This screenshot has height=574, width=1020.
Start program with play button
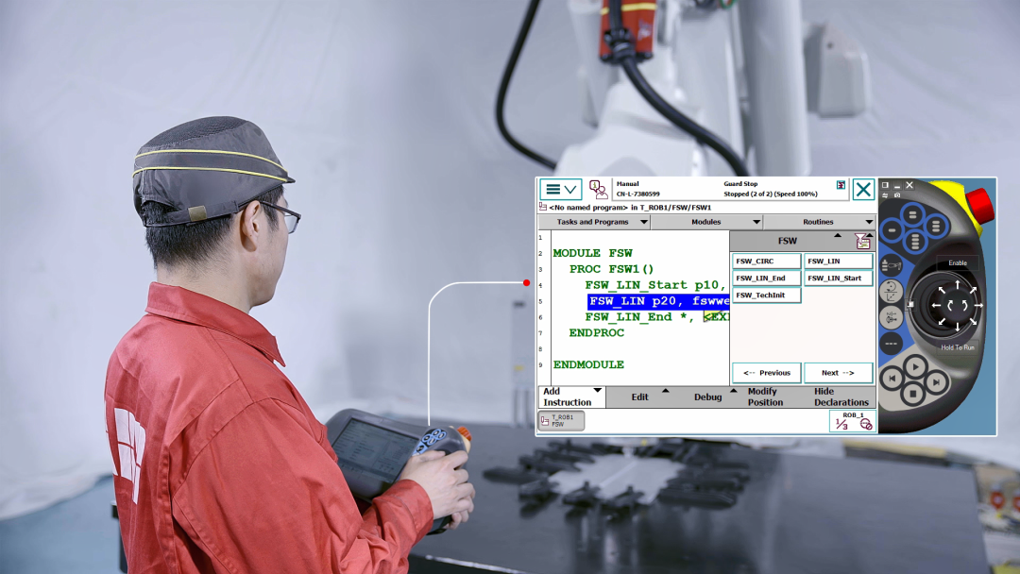(x=915, y=367)
